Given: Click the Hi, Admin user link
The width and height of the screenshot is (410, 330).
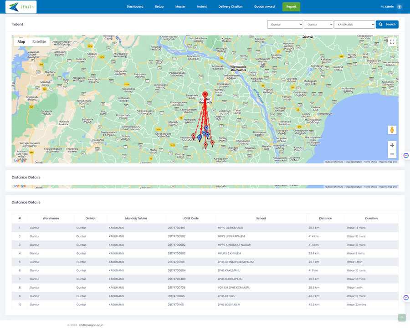Looking at the screenshot, I should point(387,7).
